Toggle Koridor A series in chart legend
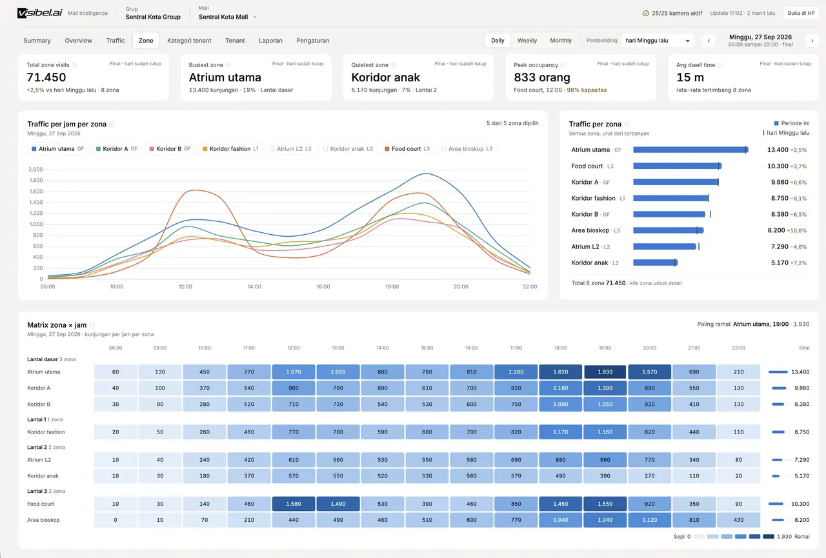 (x=117, y=149)
